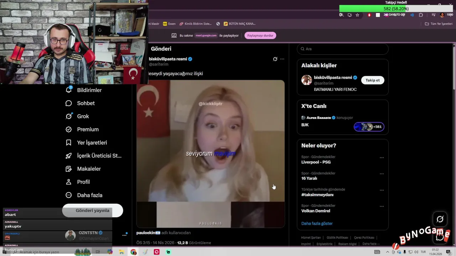Click microphone icon in system tray
Viewport: 456px width, 256px height.
point(405,252)
